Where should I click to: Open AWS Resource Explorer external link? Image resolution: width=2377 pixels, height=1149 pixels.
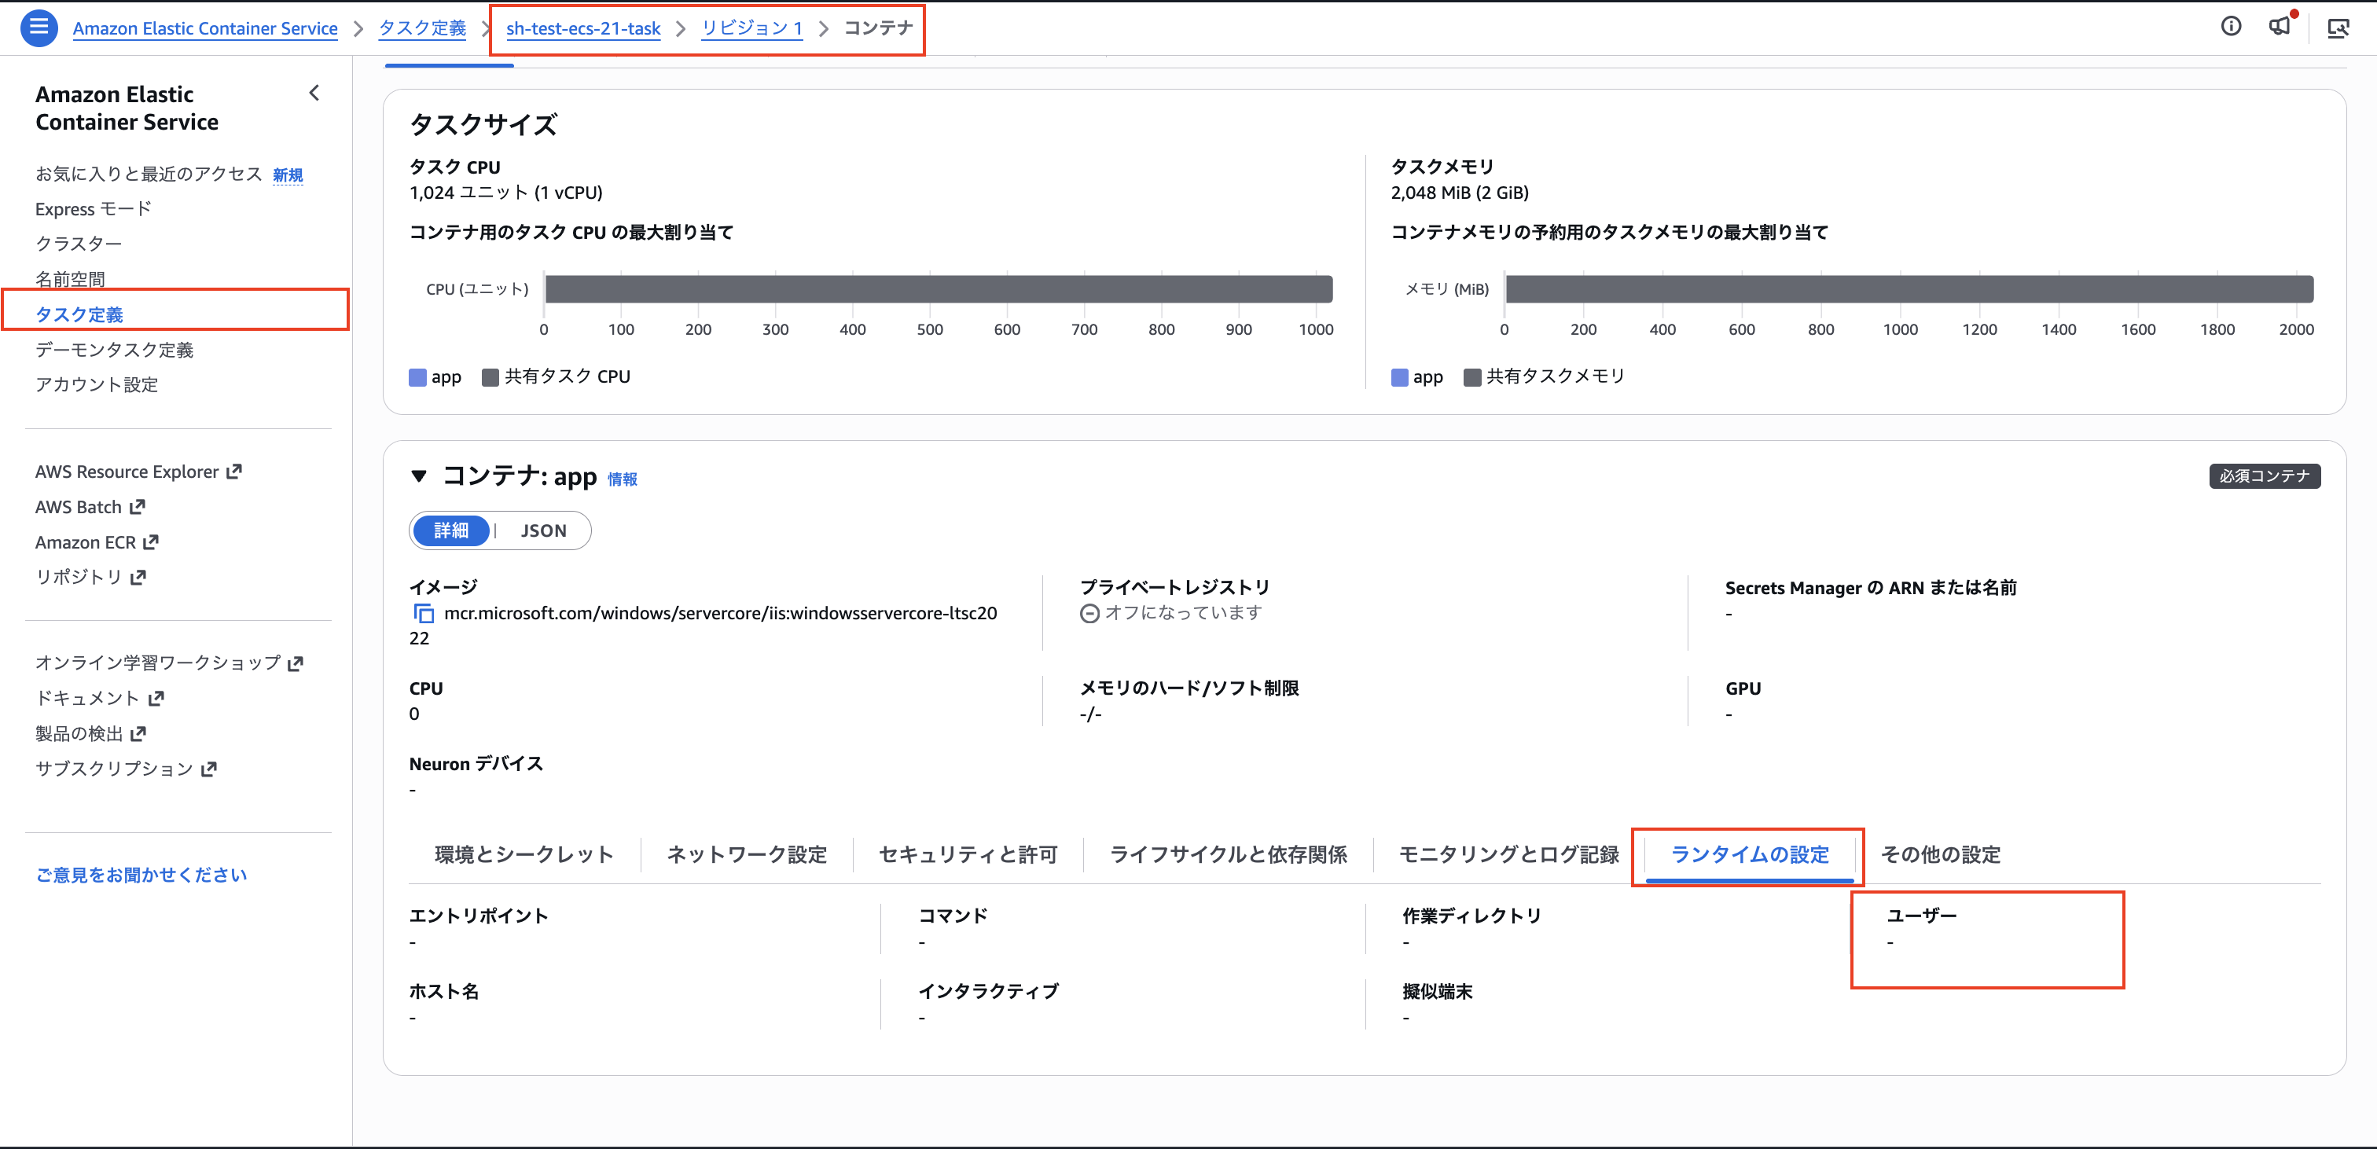click(138, 472)
